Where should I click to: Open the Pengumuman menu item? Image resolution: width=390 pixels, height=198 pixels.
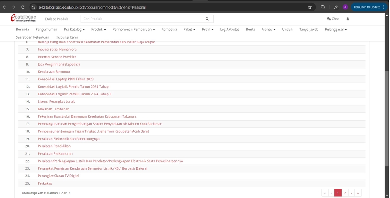coord(46,29)
